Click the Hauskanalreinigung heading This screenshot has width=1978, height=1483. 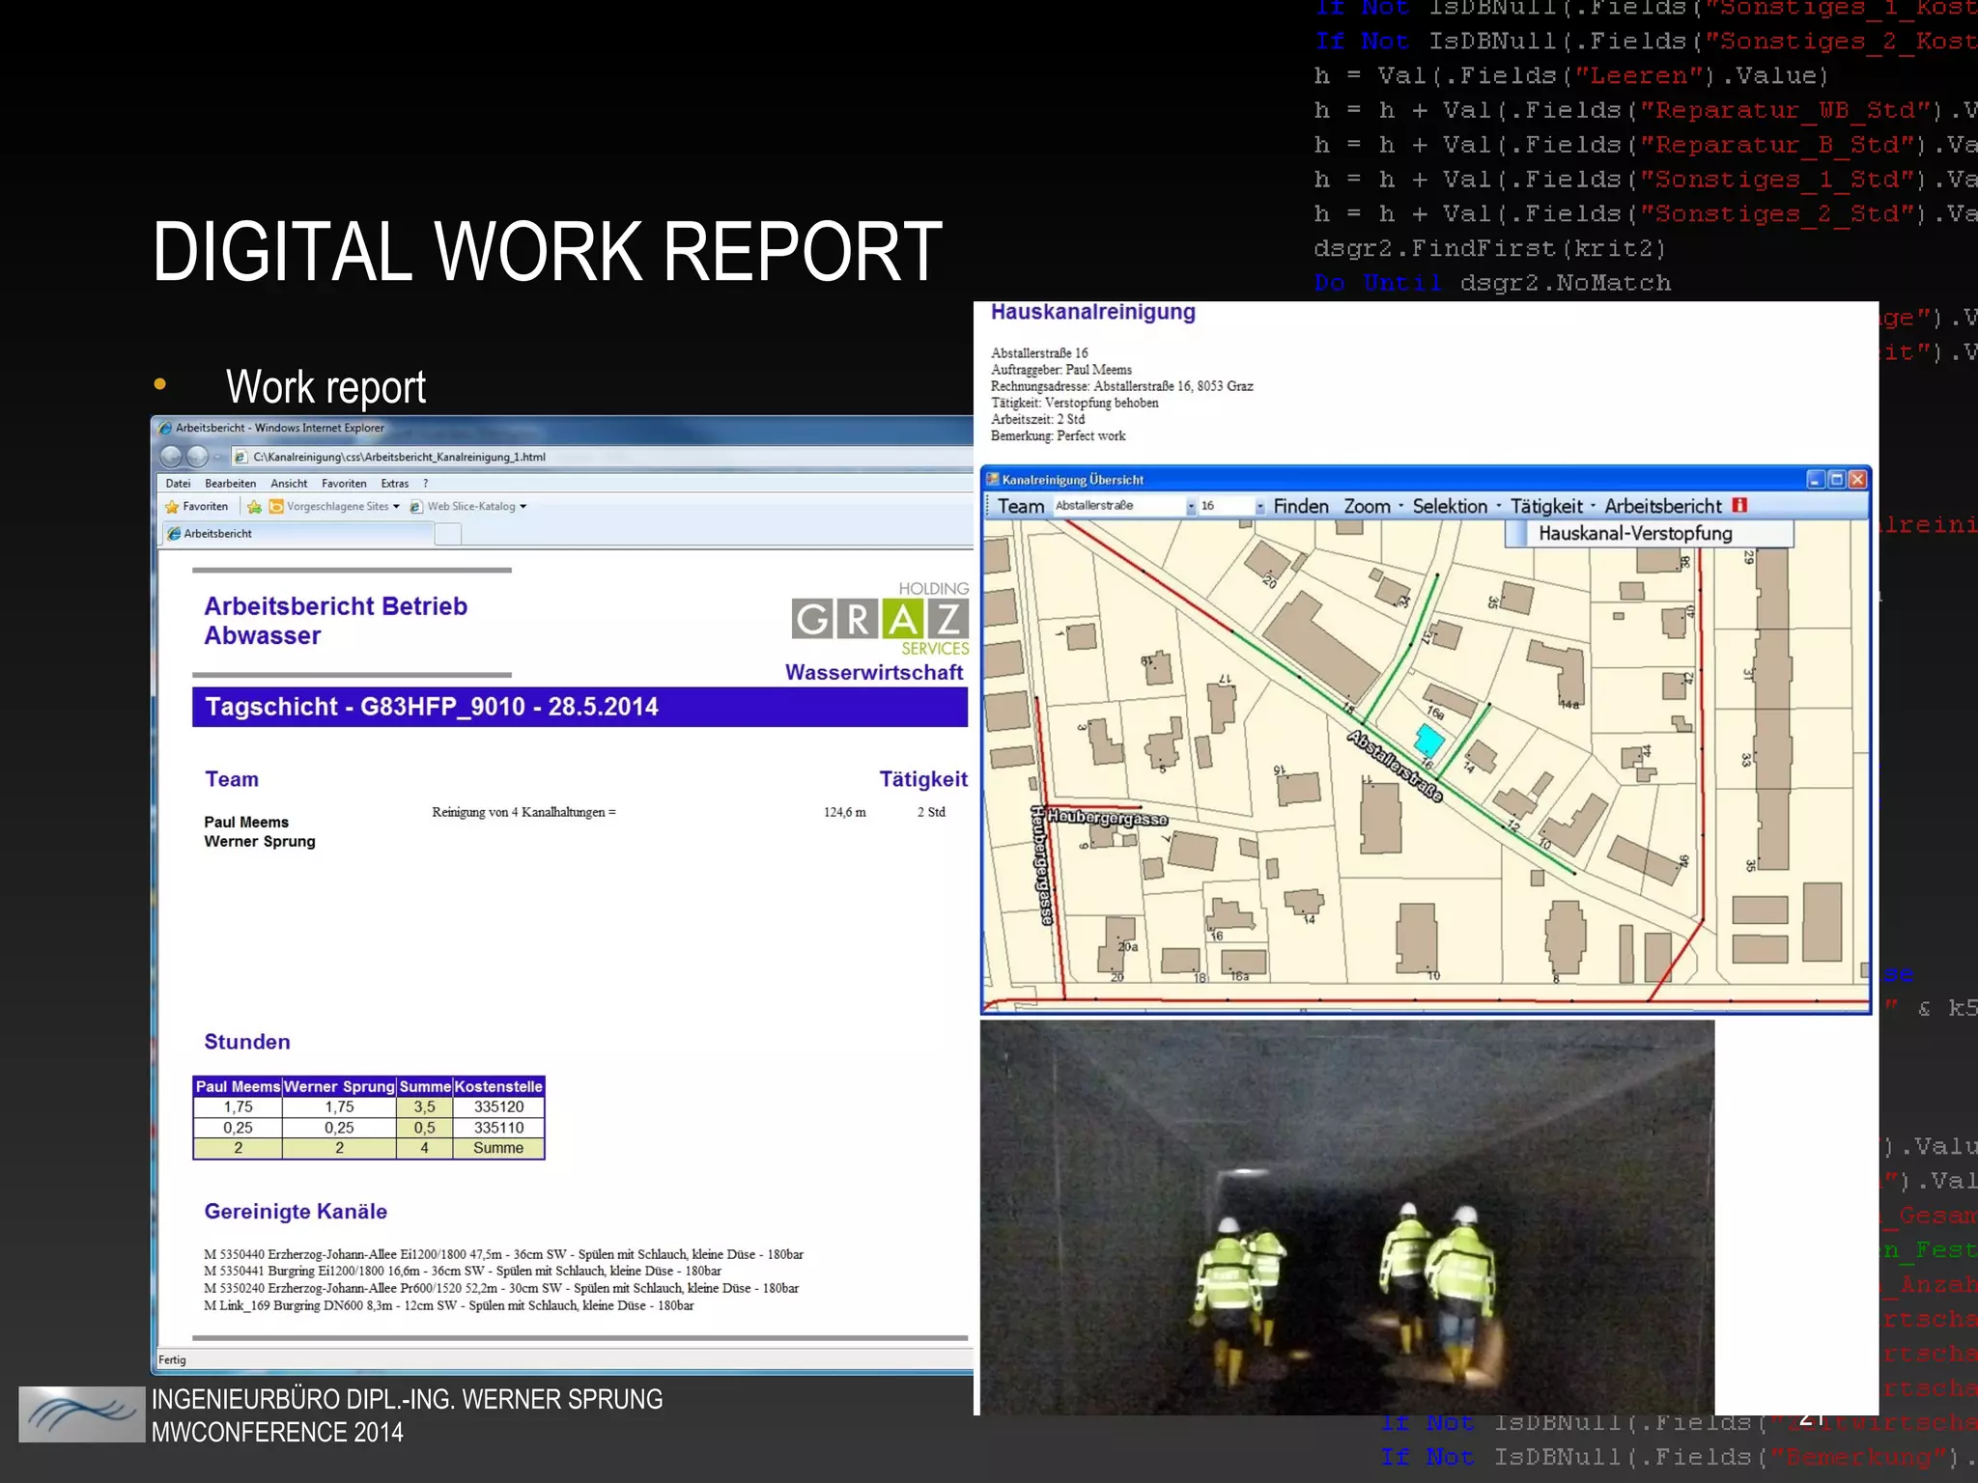(1093, 312)
